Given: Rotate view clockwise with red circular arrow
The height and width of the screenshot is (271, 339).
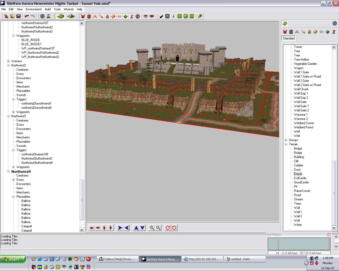Looking at the screenshot, I should click(168, 228).
